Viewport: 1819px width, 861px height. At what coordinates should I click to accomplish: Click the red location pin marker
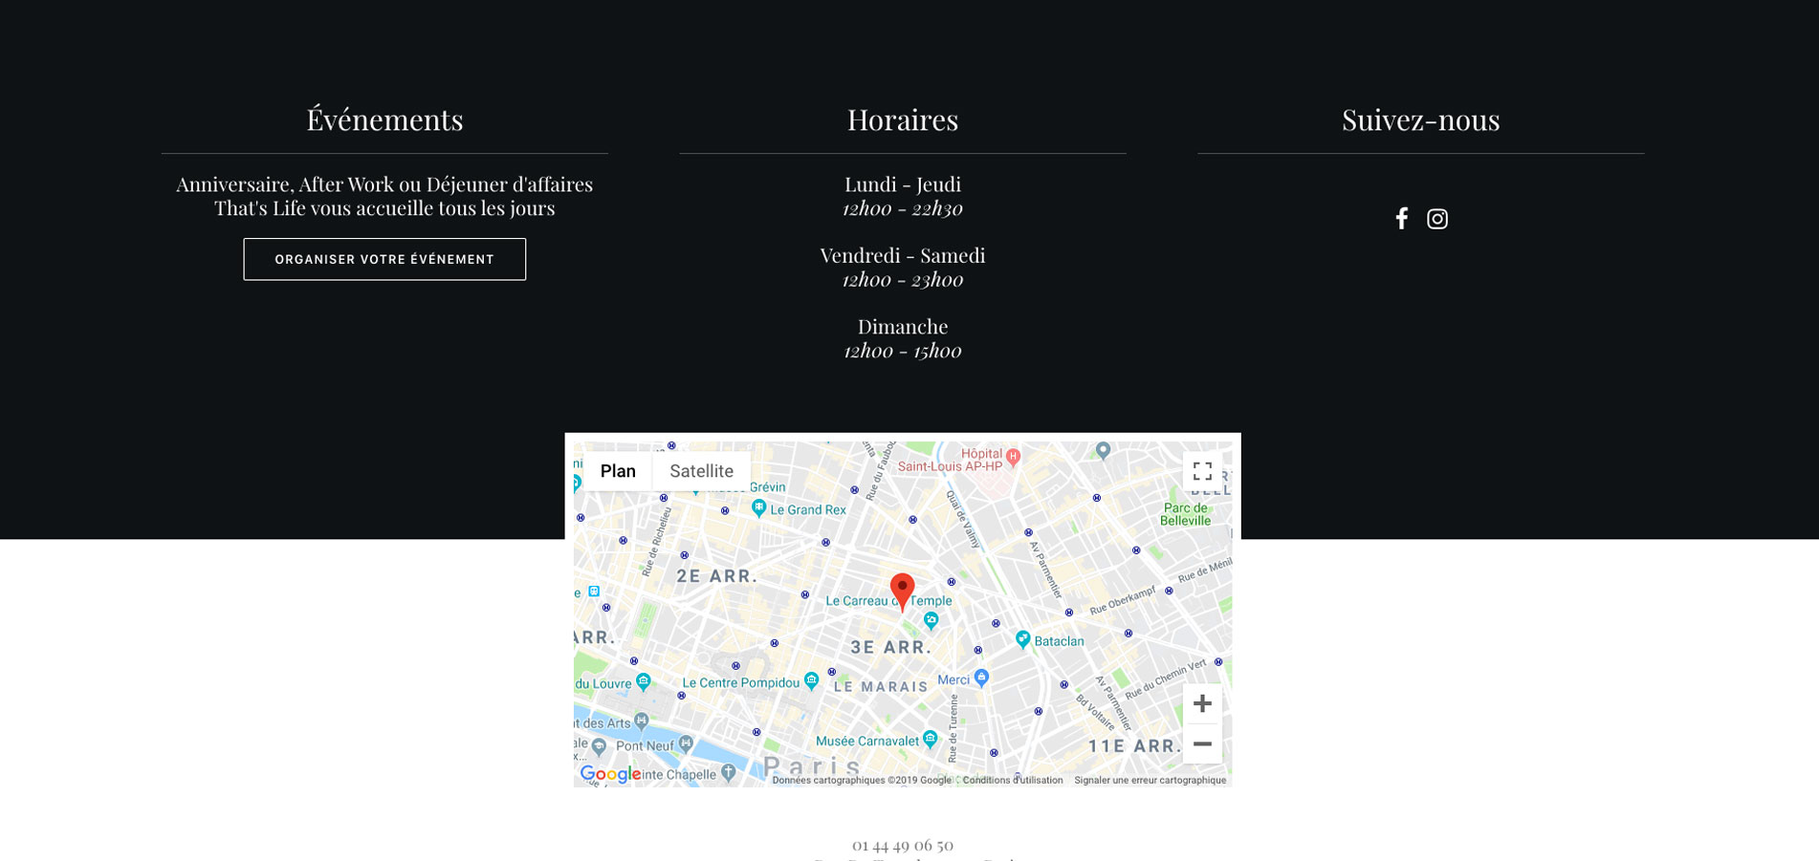[902, 592]
